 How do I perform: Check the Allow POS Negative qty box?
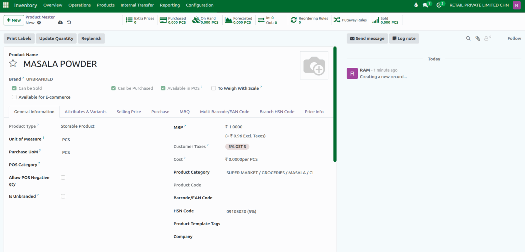tap(63, 178)
